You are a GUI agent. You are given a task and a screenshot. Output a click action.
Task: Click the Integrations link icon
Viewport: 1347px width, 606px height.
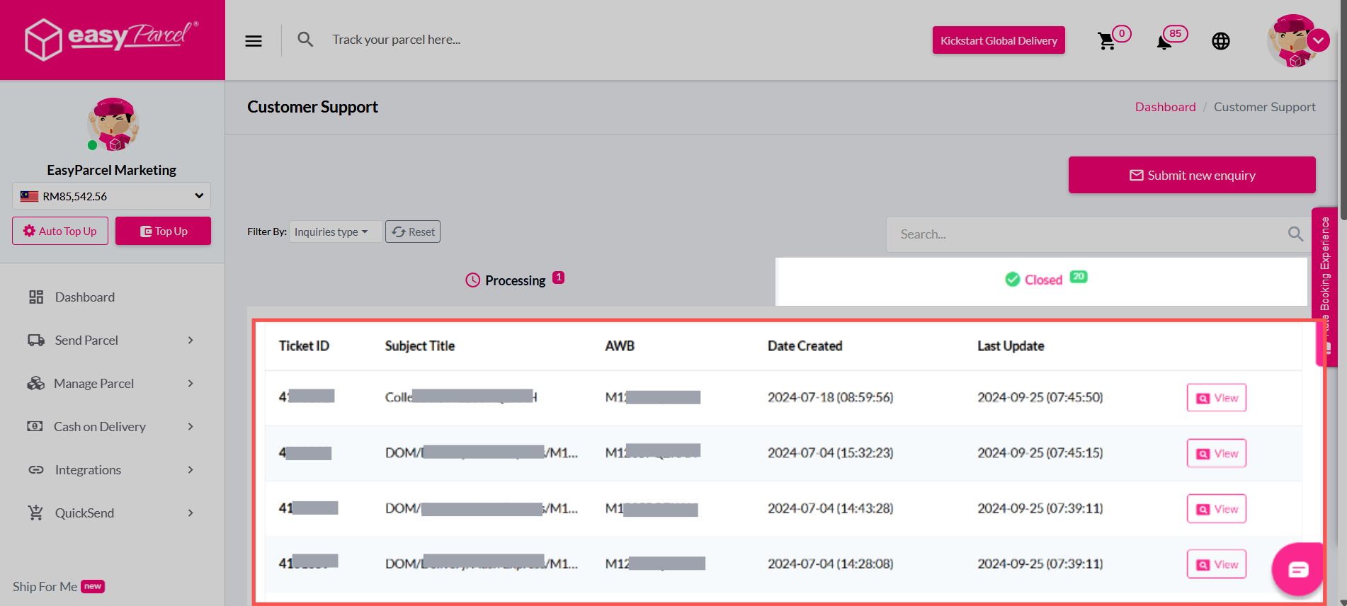(36, 470)
